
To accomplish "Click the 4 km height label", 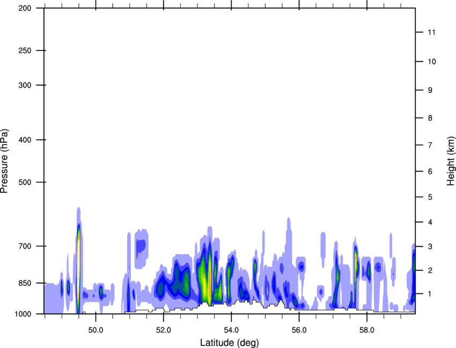I will click(430, 222).
